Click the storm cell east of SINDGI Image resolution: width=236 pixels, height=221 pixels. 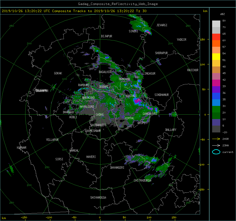tap(148, 32)
